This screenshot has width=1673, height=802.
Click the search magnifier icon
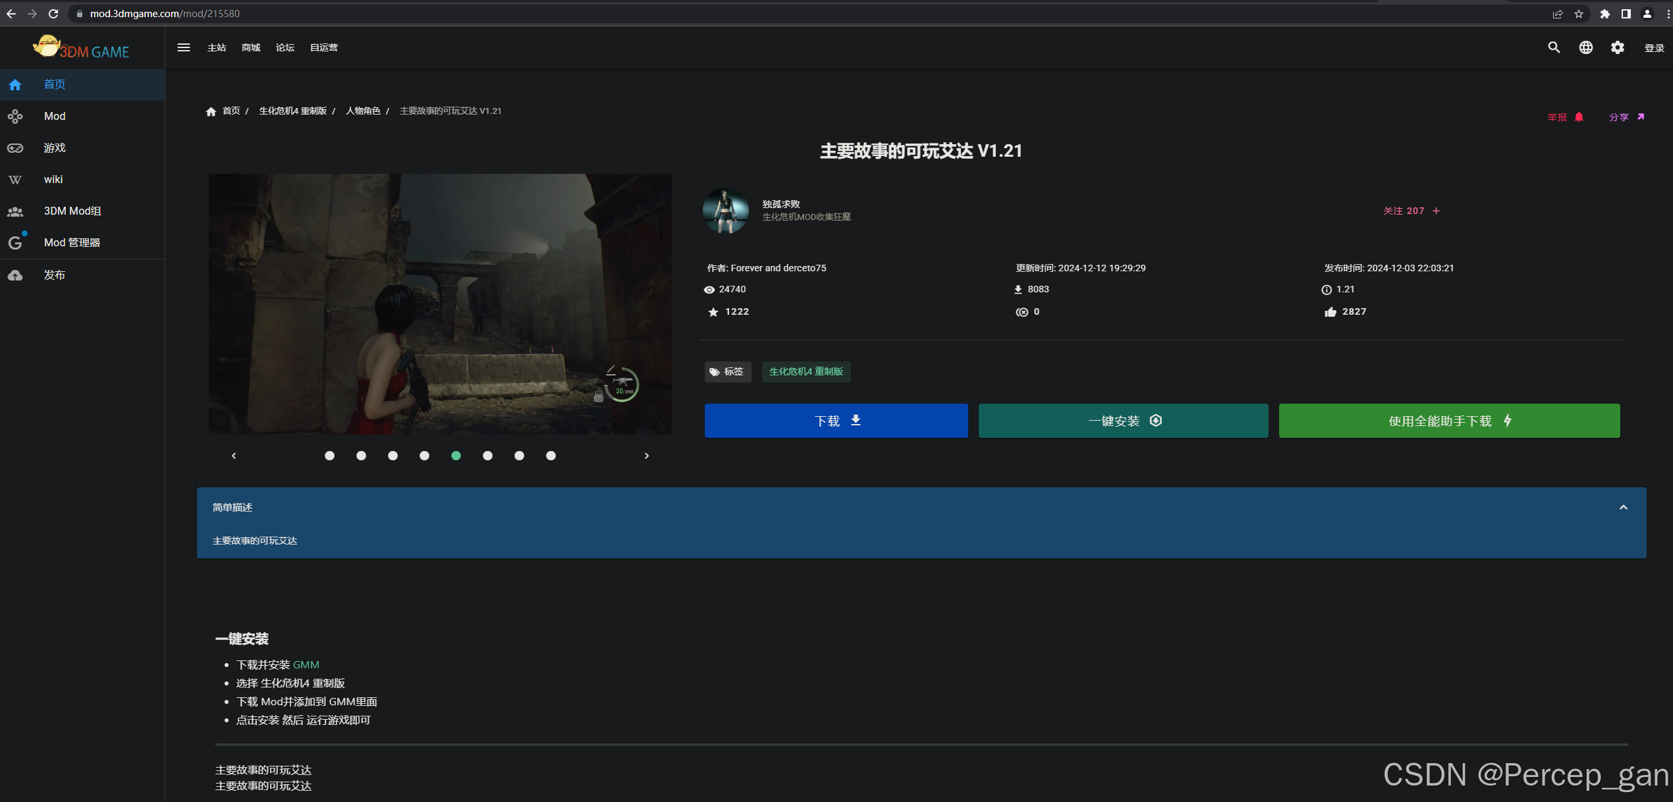point(1554,47)
